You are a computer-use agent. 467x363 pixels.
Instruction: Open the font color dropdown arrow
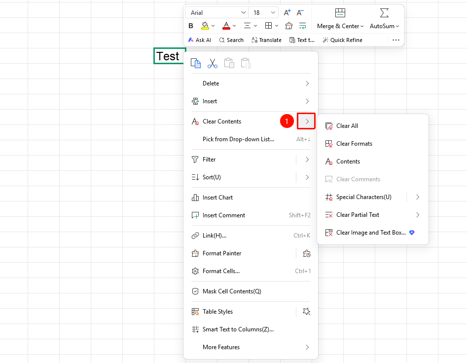pyautogui.click(x=234, y=26)
